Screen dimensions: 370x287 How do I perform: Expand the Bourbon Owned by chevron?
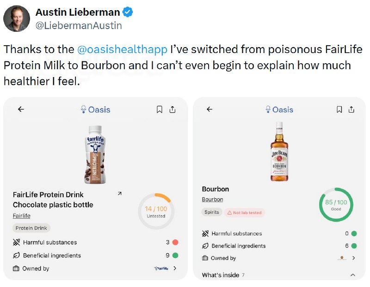(x=353, y=258)
